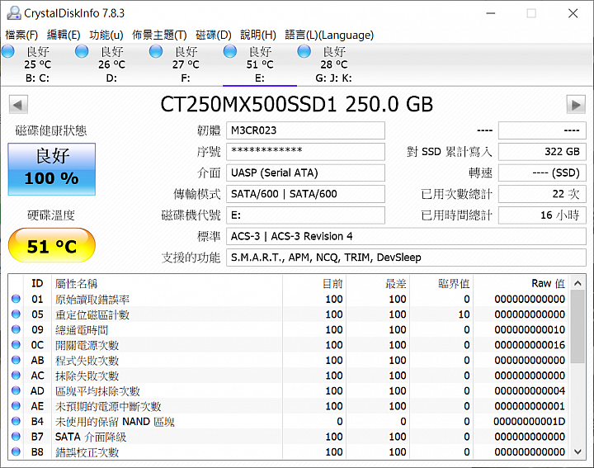This screenshot has width=594, height=468.
Task: Click status dot for attribute 0C
Action: tap(16, 345)
